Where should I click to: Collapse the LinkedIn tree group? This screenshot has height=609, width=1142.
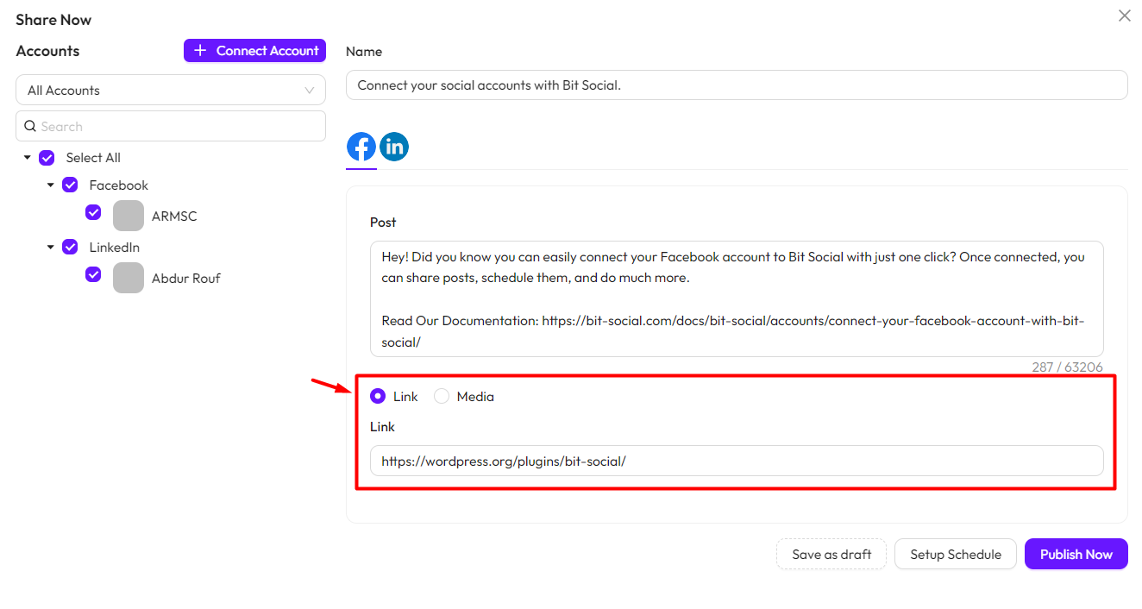(51, 248)
